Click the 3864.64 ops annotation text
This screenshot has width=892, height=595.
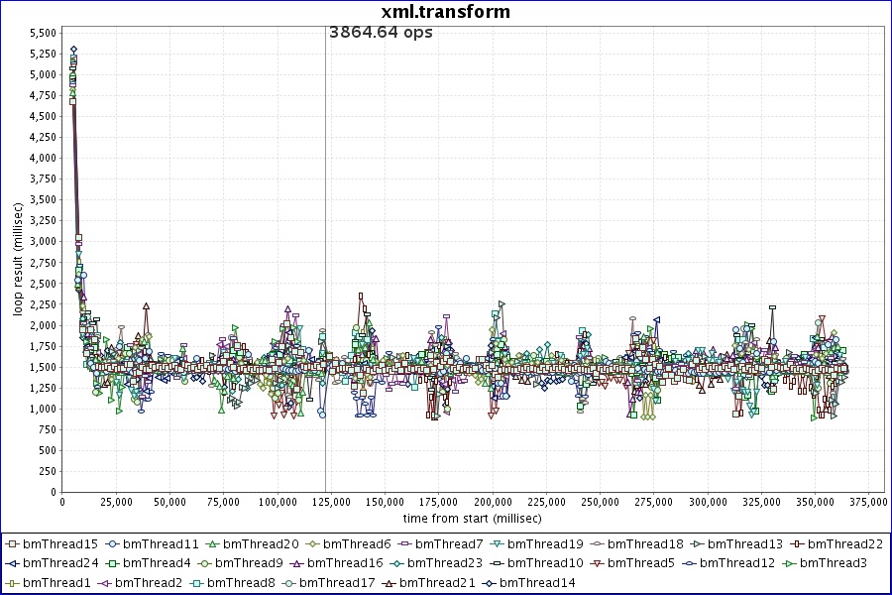coord(381,32)
